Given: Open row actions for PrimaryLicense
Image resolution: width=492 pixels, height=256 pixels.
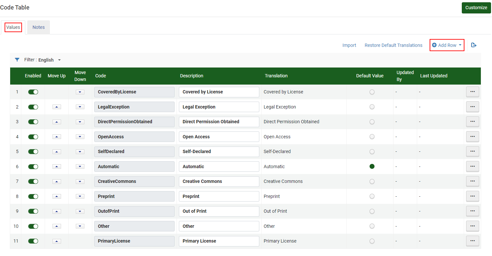Looking at the screenshot, I should pyautogui.click(x=472, y=241).
